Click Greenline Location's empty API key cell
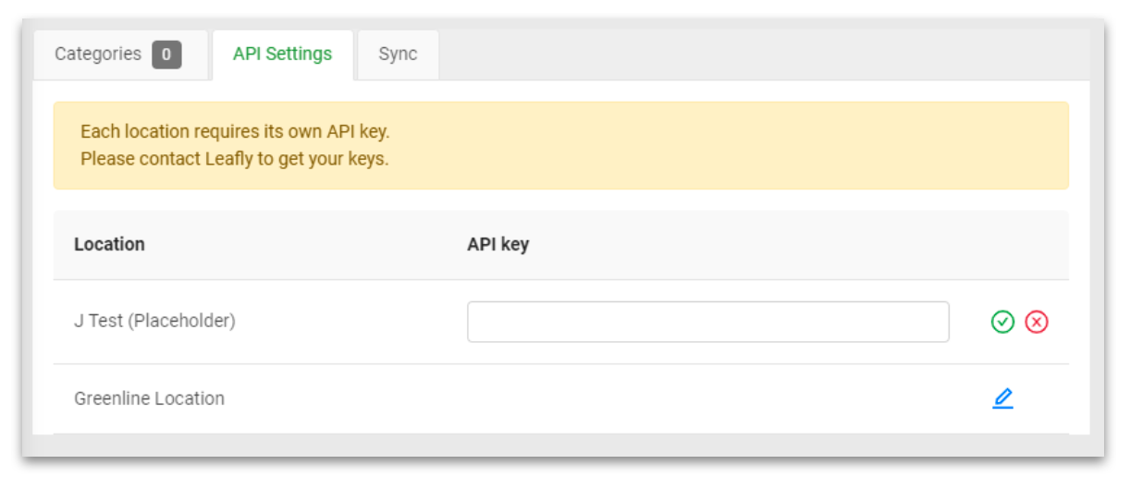The width and height of the screenshot is (1130, 501). pos(707,398)
